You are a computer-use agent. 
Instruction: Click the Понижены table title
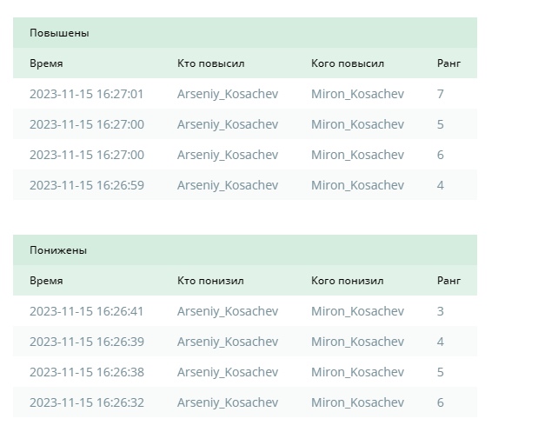click(58, 250)
